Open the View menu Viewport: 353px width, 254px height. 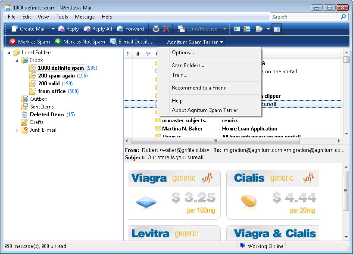[43, 17]
